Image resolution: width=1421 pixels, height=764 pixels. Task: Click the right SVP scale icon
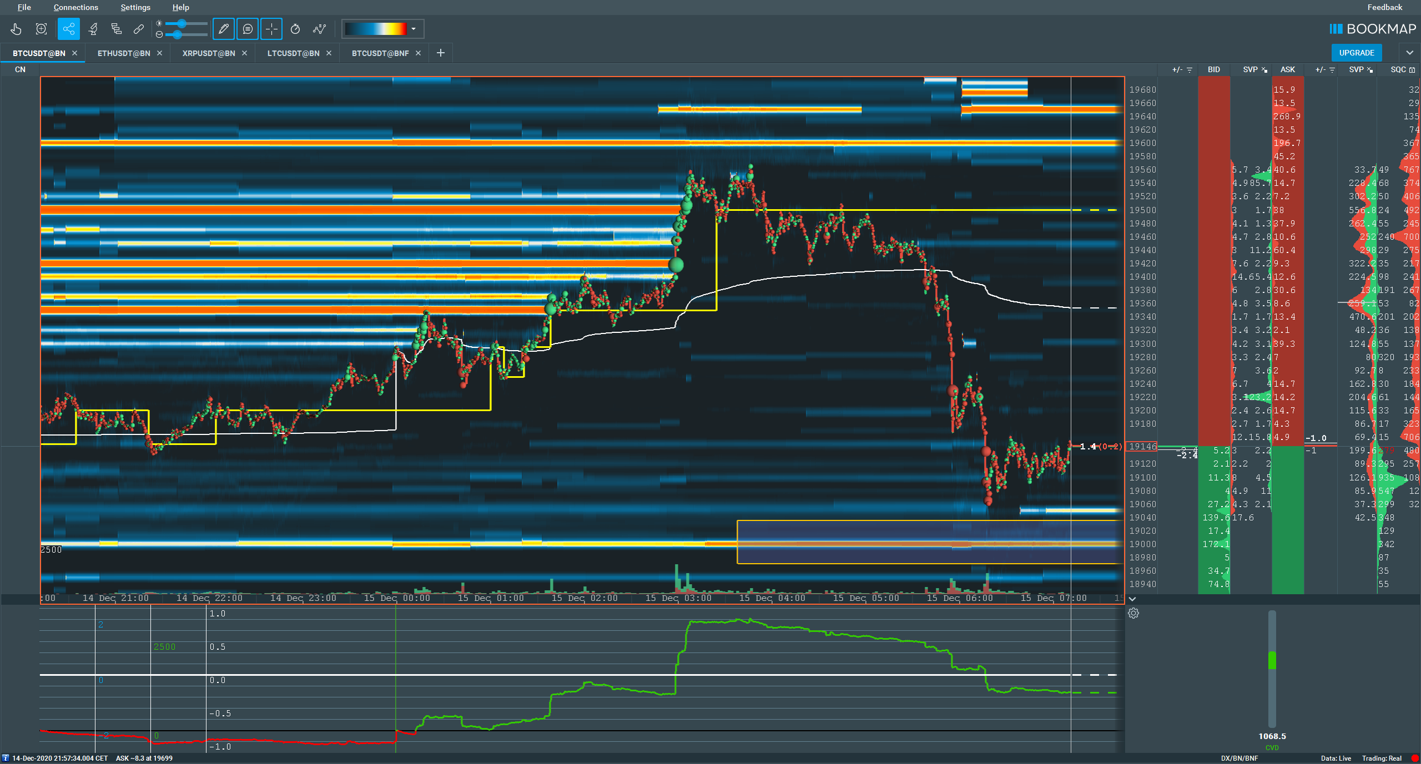(1370, 70)
